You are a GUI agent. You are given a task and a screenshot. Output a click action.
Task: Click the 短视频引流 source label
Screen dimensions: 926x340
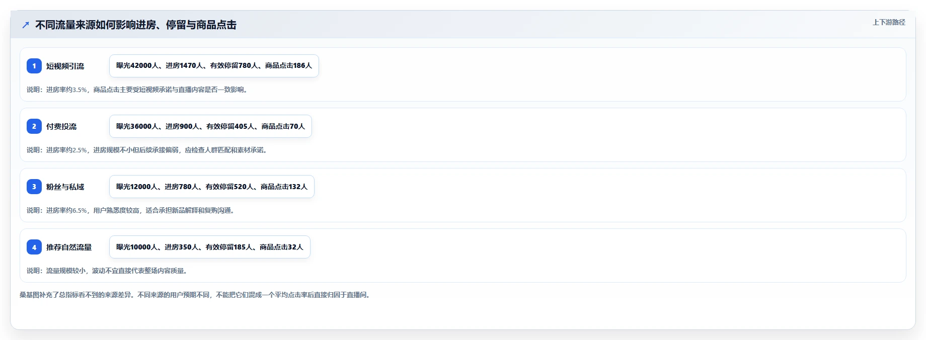click(x=65, y=66)
